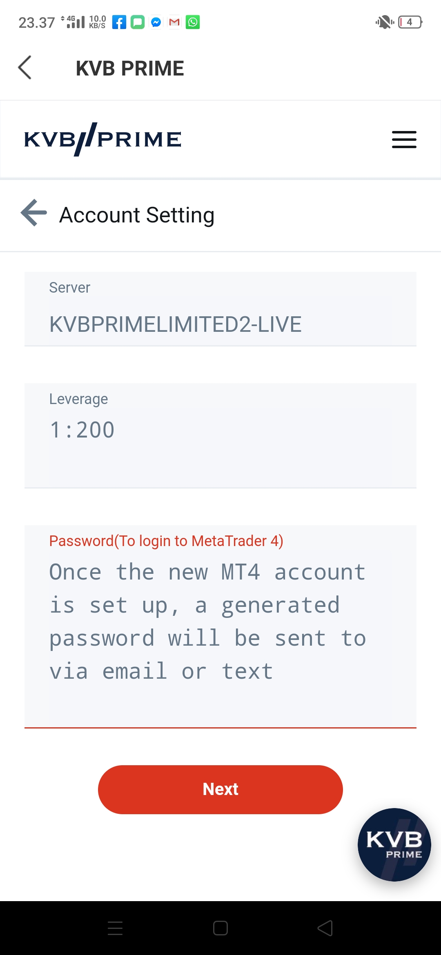Tap the Messenger notification icon
Viewport: 441px width, 955px height.
pos(156,22)
